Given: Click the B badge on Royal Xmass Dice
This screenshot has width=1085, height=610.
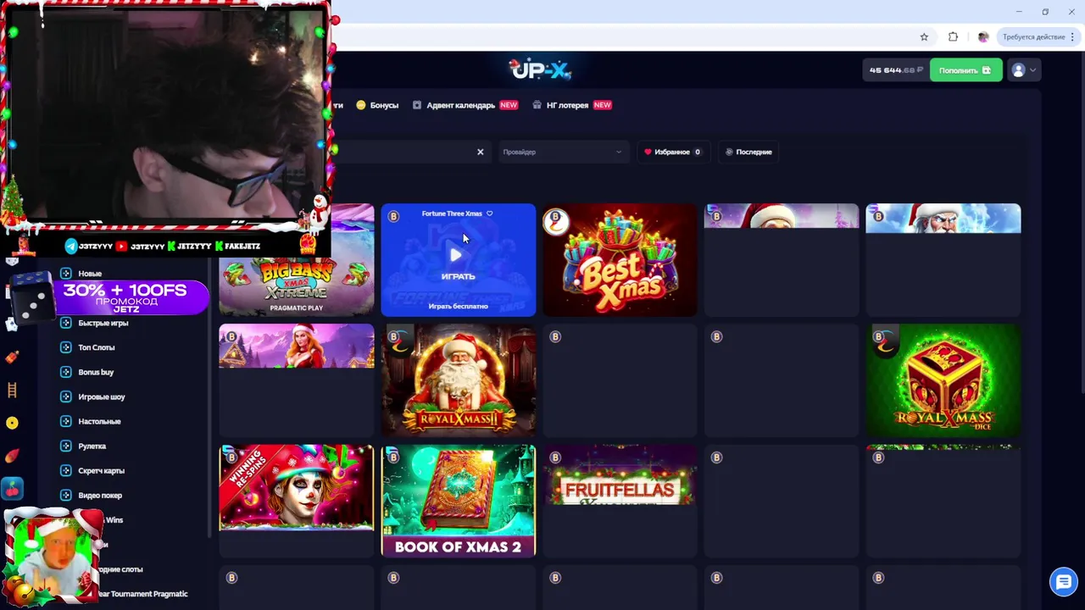Looking at the screenshot, I should (x=878, y=337).
